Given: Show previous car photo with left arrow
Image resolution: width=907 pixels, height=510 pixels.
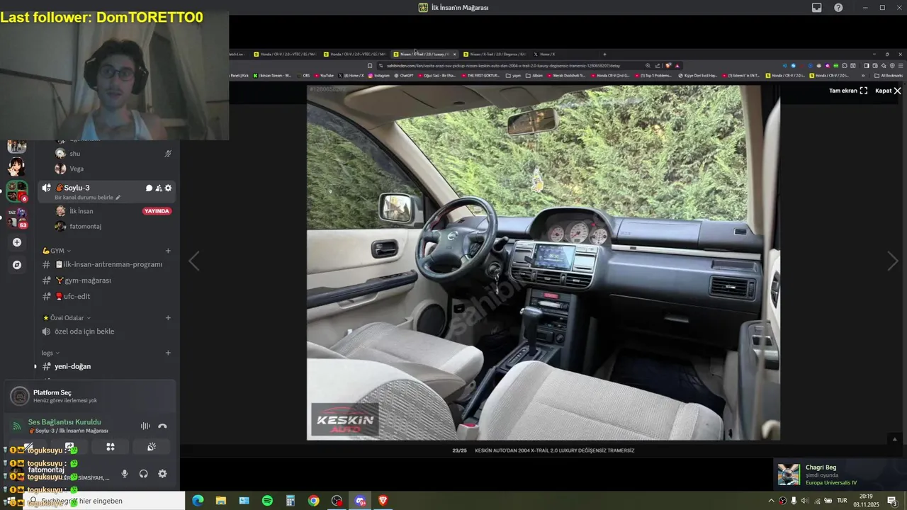Looking at the screenshot, I should coord(194,261).
